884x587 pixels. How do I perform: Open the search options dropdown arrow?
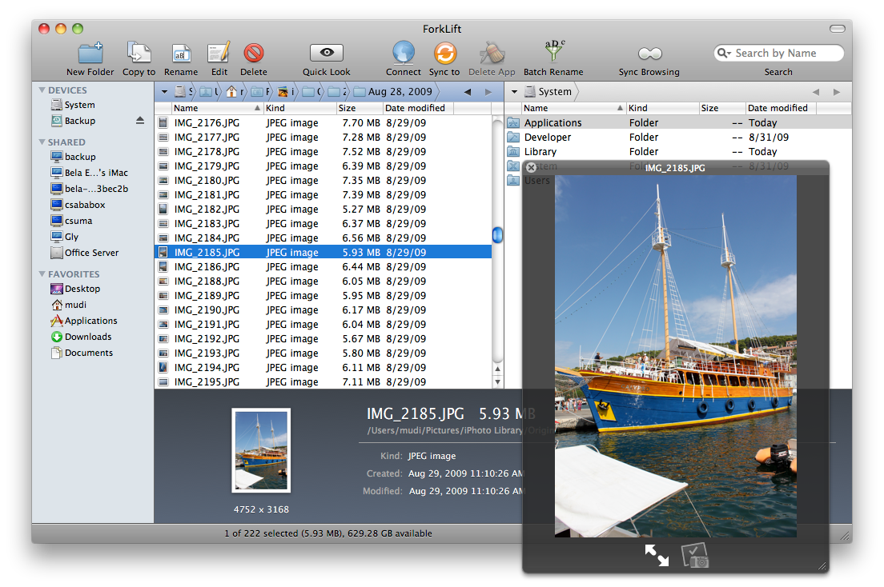pyautogui.click(x=725, y=54)
